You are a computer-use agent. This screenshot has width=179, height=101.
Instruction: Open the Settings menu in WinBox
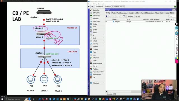pyautogui.click(x=95, y=4)
